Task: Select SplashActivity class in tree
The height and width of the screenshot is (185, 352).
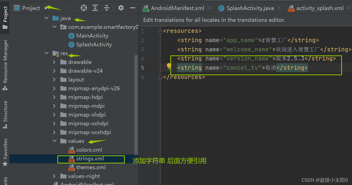Action: click(x=94, y=44)
